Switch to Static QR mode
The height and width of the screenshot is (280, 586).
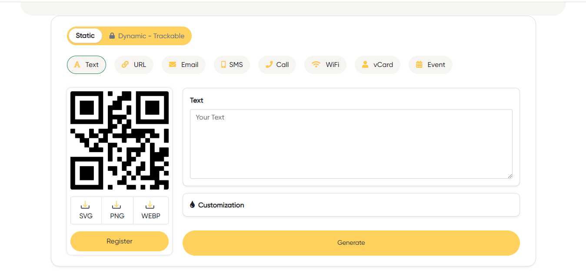click(x=85, y=36)
